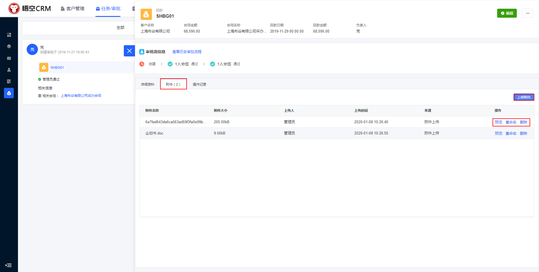Click the approval stamp sidebar icon
The height and width of the screenshot is (272, 539).
click(9, 70)
